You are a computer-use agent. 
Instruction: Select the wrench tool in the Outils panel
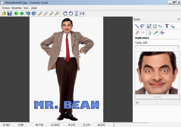tap(172, 26)
